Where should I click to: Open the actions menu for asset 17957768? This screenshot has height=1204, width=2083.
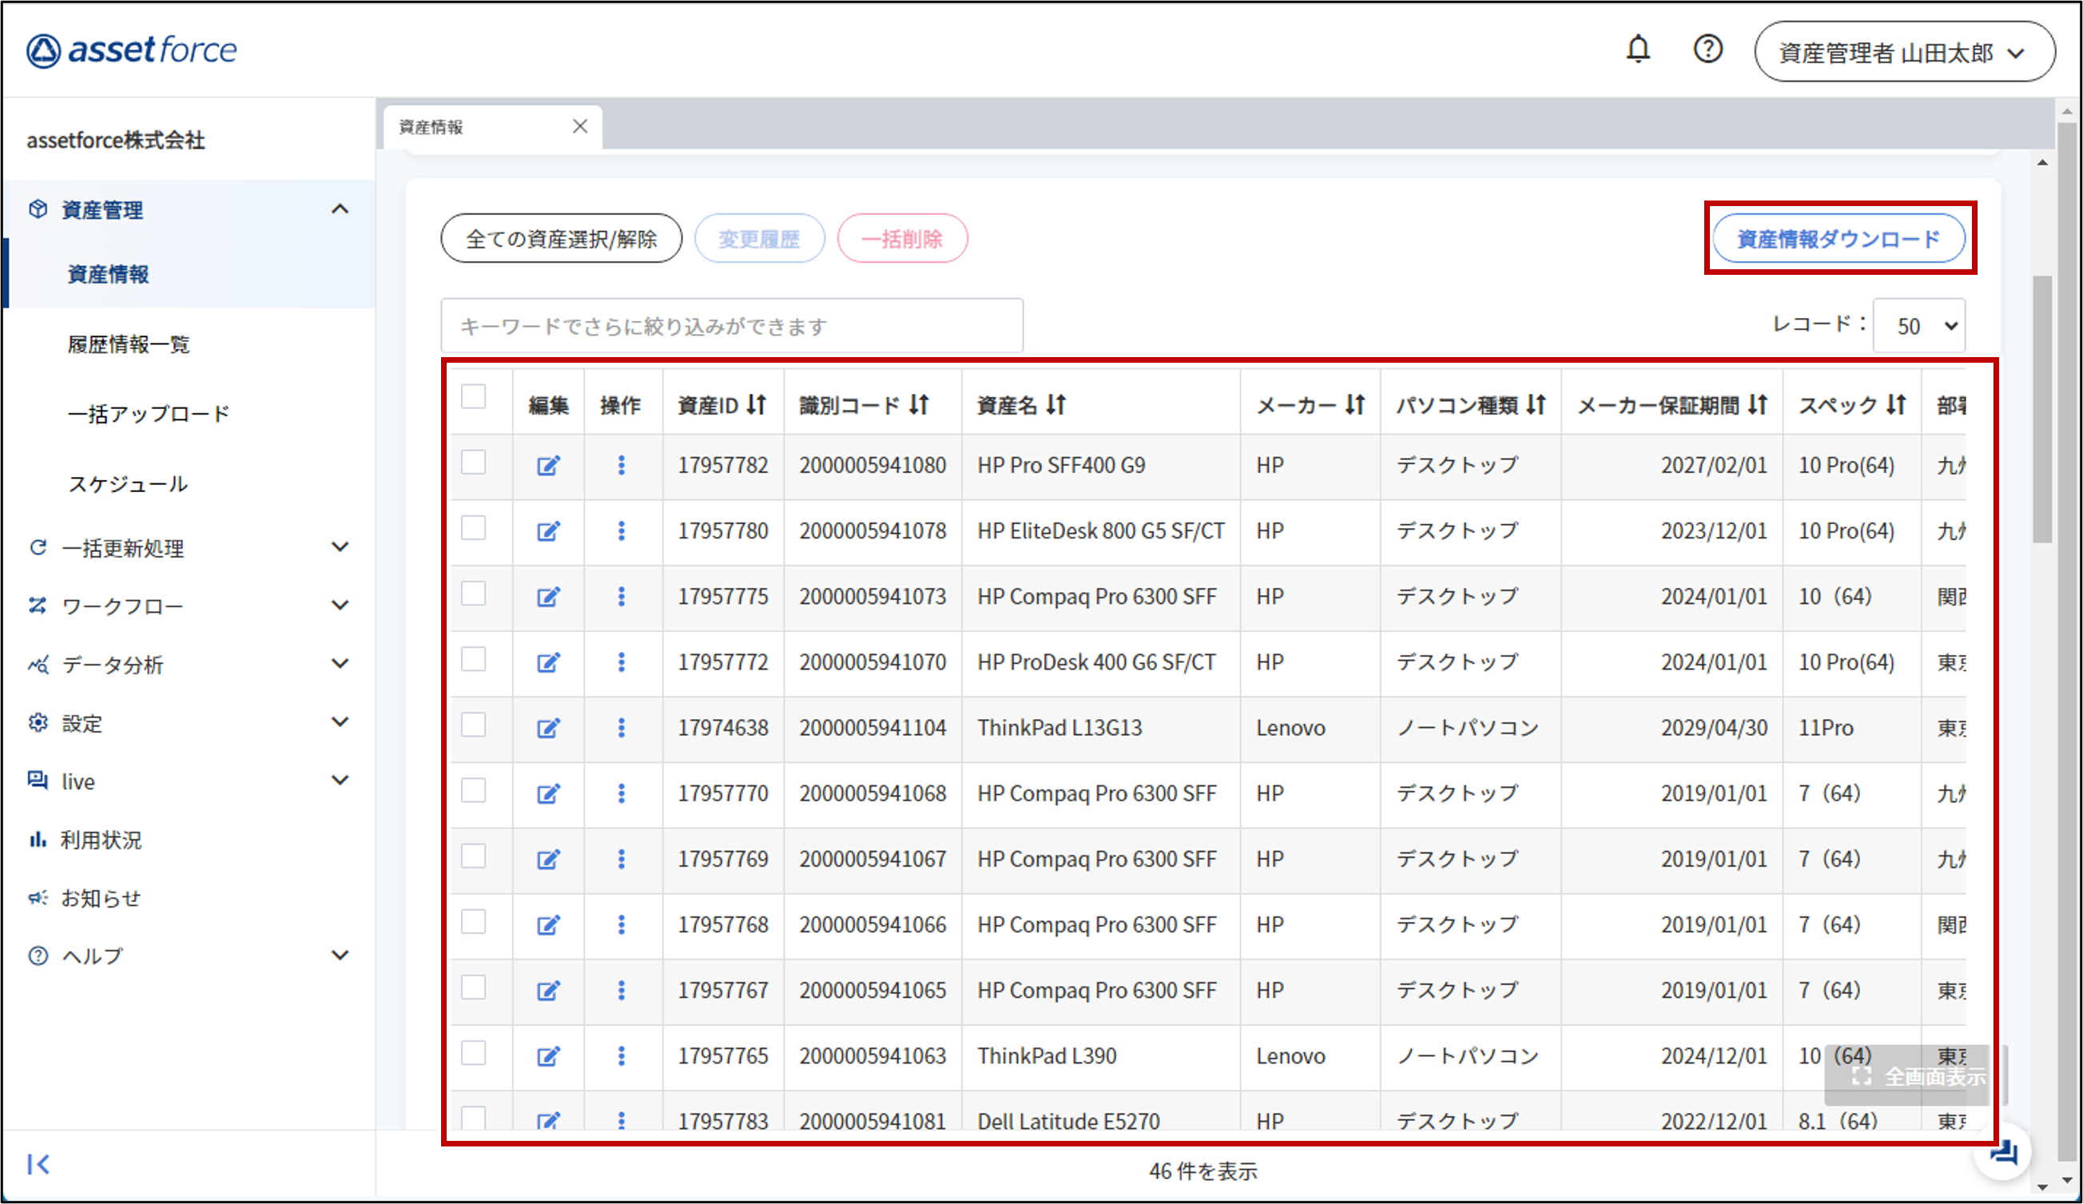click(622, 924)
